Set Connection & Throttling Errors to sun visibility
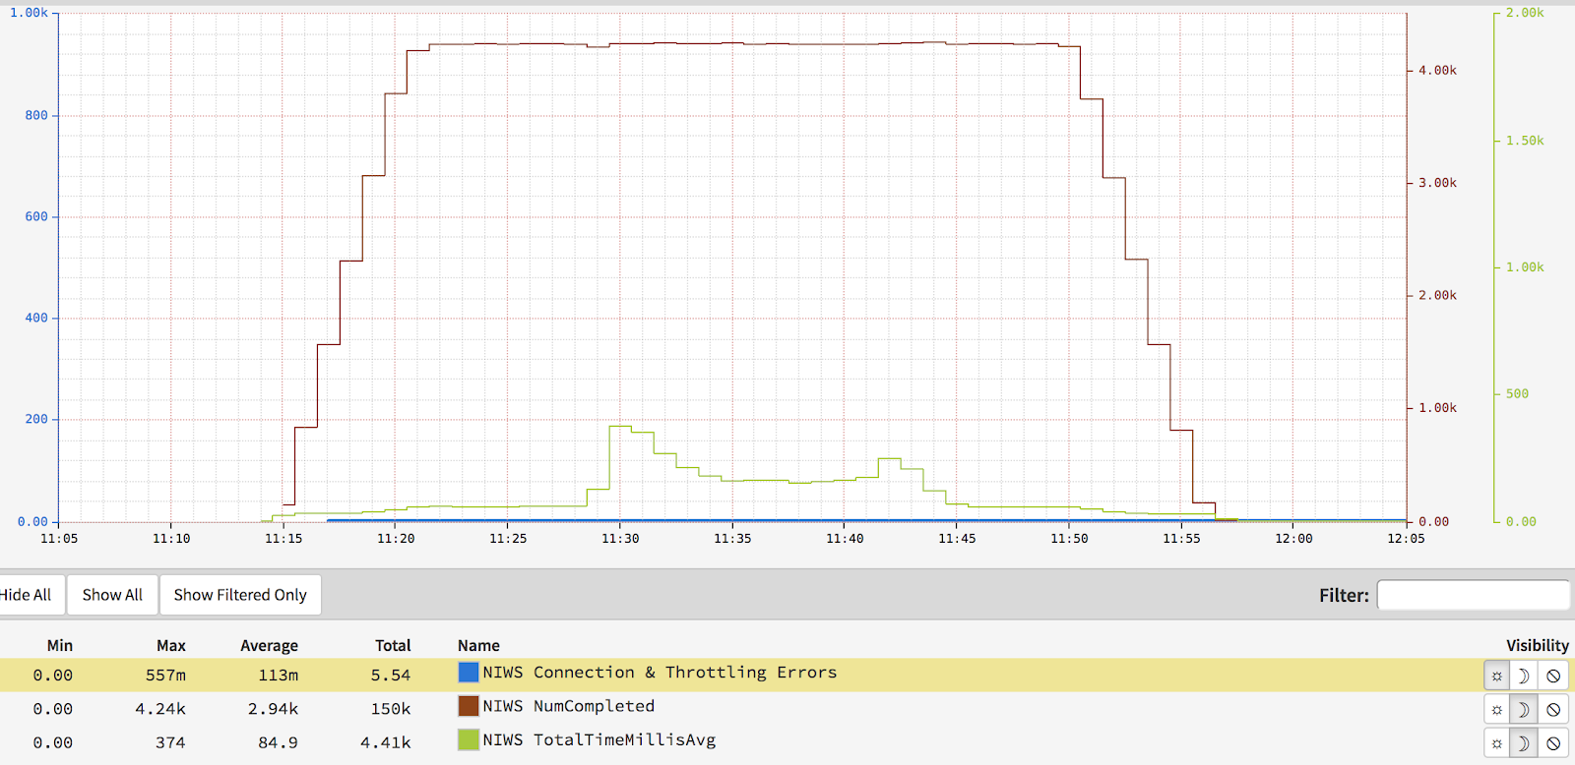1575x765 pixels. coord(1497,676)
